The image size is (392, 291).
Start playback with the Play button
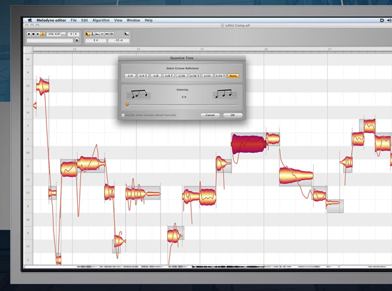click(x=38, y=34)
